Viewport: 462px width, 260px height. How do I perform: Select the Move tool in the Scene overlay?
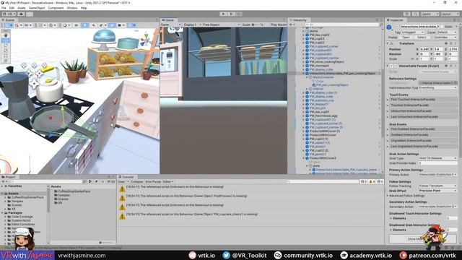coord(6,40)
